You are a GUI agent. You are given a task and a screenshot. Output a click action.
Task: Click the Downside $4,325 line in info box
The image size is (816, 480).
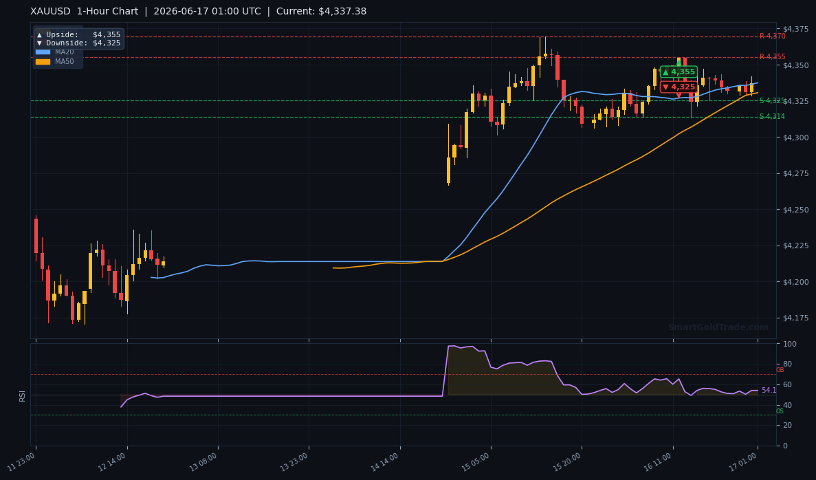coord(78,43)
